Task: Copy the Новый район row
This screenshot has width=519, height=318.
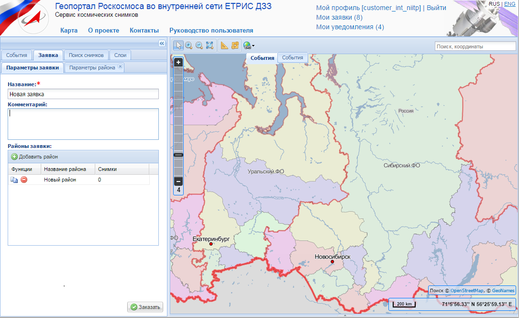Action: click(14, 180)
